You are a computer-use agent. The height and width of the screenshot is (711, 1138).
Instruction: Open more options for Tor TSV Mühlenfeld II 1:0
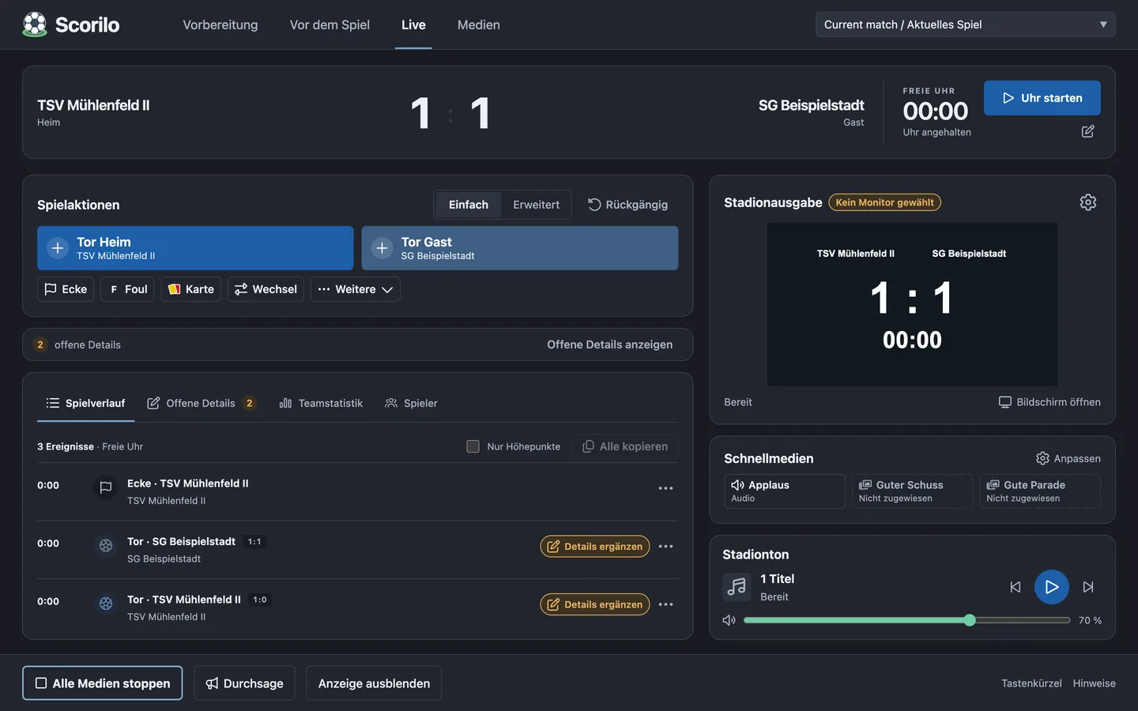point(666,604)
